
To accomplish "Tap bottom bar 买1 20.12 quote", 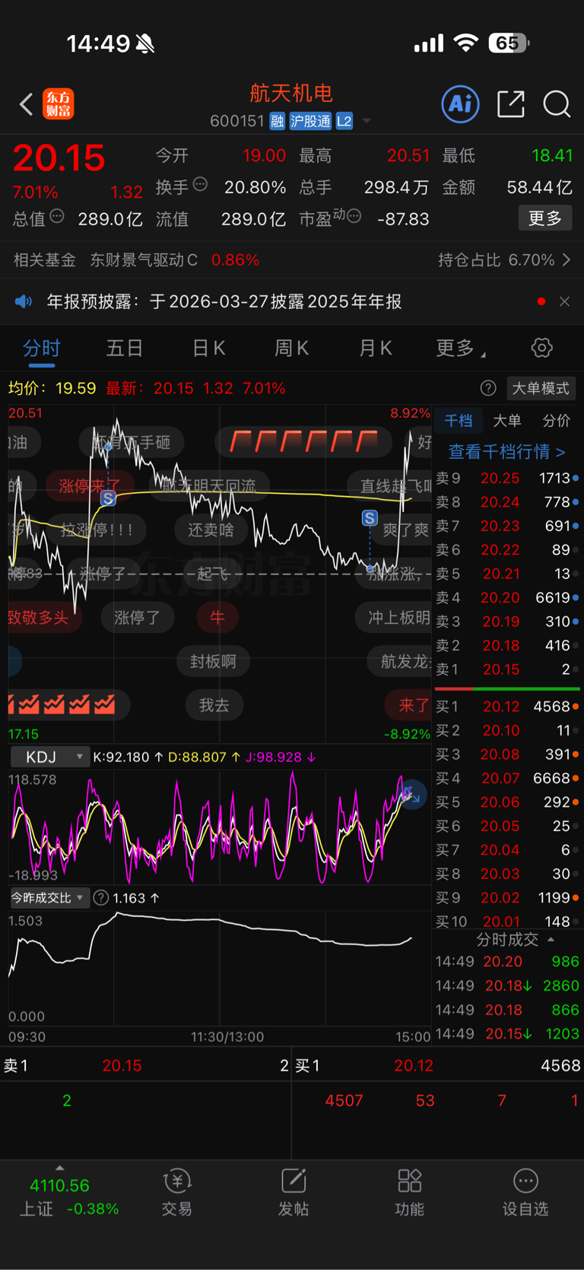I will pos(438,1065).
